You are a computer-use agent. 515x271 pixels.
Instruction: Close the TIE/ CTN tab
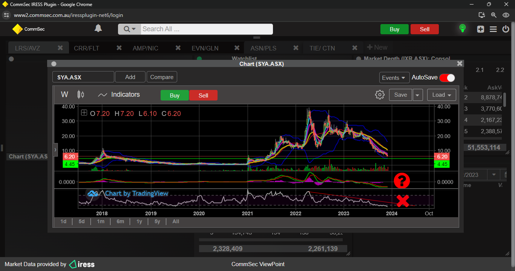tap(354, 48)
